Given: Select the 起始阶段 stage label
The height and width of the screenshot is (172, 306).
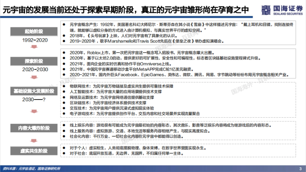Looking at the screenshot, I should pyautogui.click(x=34, y=32).
